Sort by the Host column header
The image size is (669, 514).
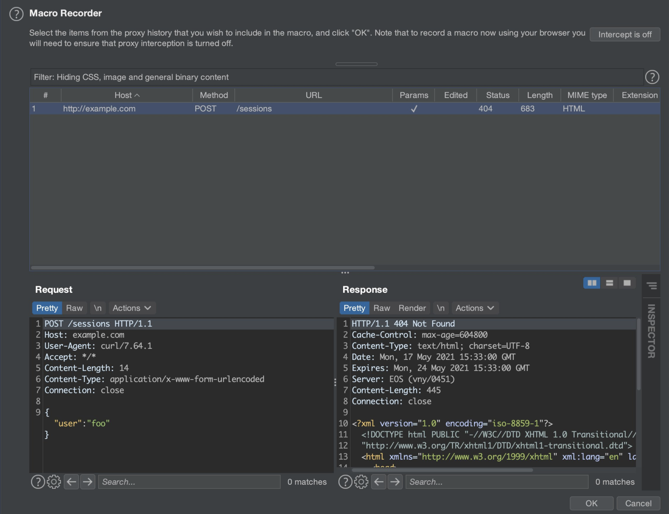[x=127, y=95]
